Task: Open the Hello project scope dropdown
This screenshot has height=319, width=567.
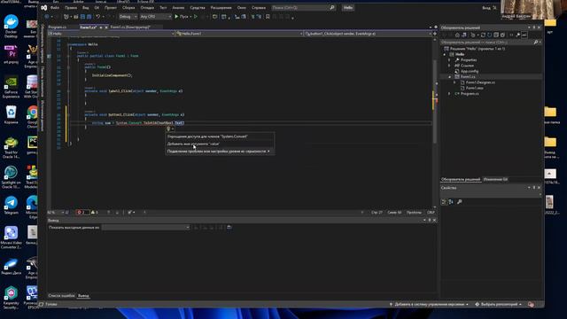Action: point(111,34)
